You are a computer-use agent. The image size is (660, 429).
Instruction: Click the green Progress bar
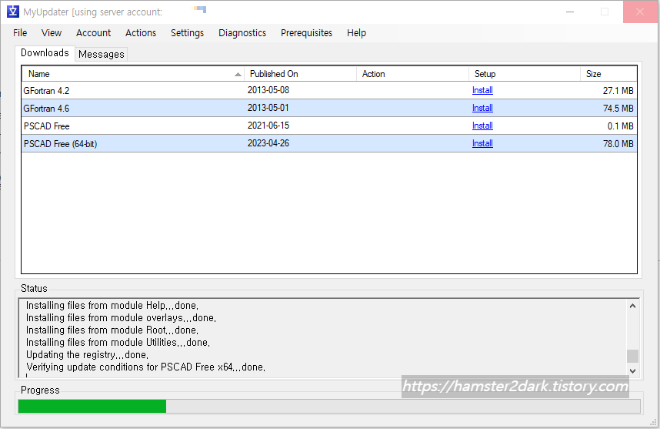(x=92, y=406)
